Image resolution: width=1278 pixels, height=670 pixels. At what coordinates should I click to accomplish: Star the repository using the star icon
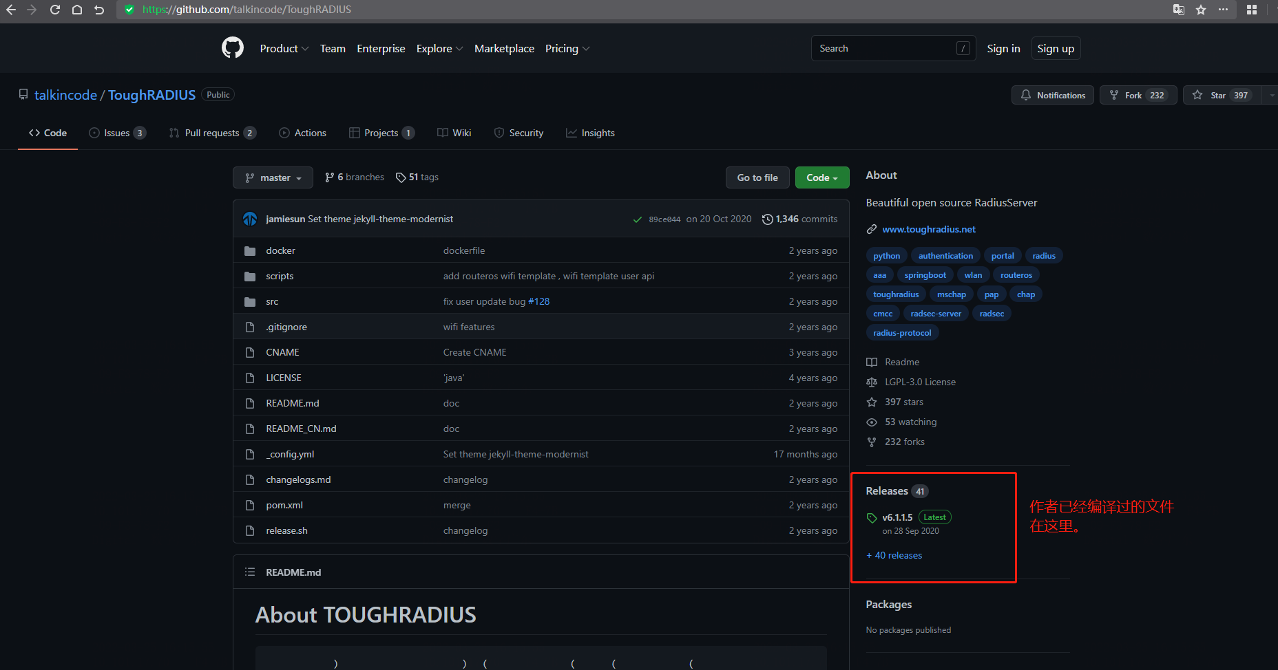coord(1196,95)
